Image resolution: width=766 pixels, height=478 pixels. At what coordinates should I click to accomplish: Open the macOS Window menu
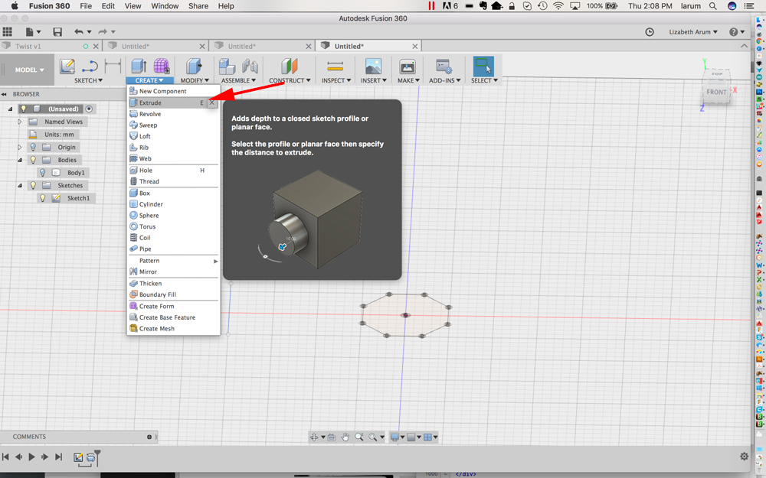(x=165, y=6)
